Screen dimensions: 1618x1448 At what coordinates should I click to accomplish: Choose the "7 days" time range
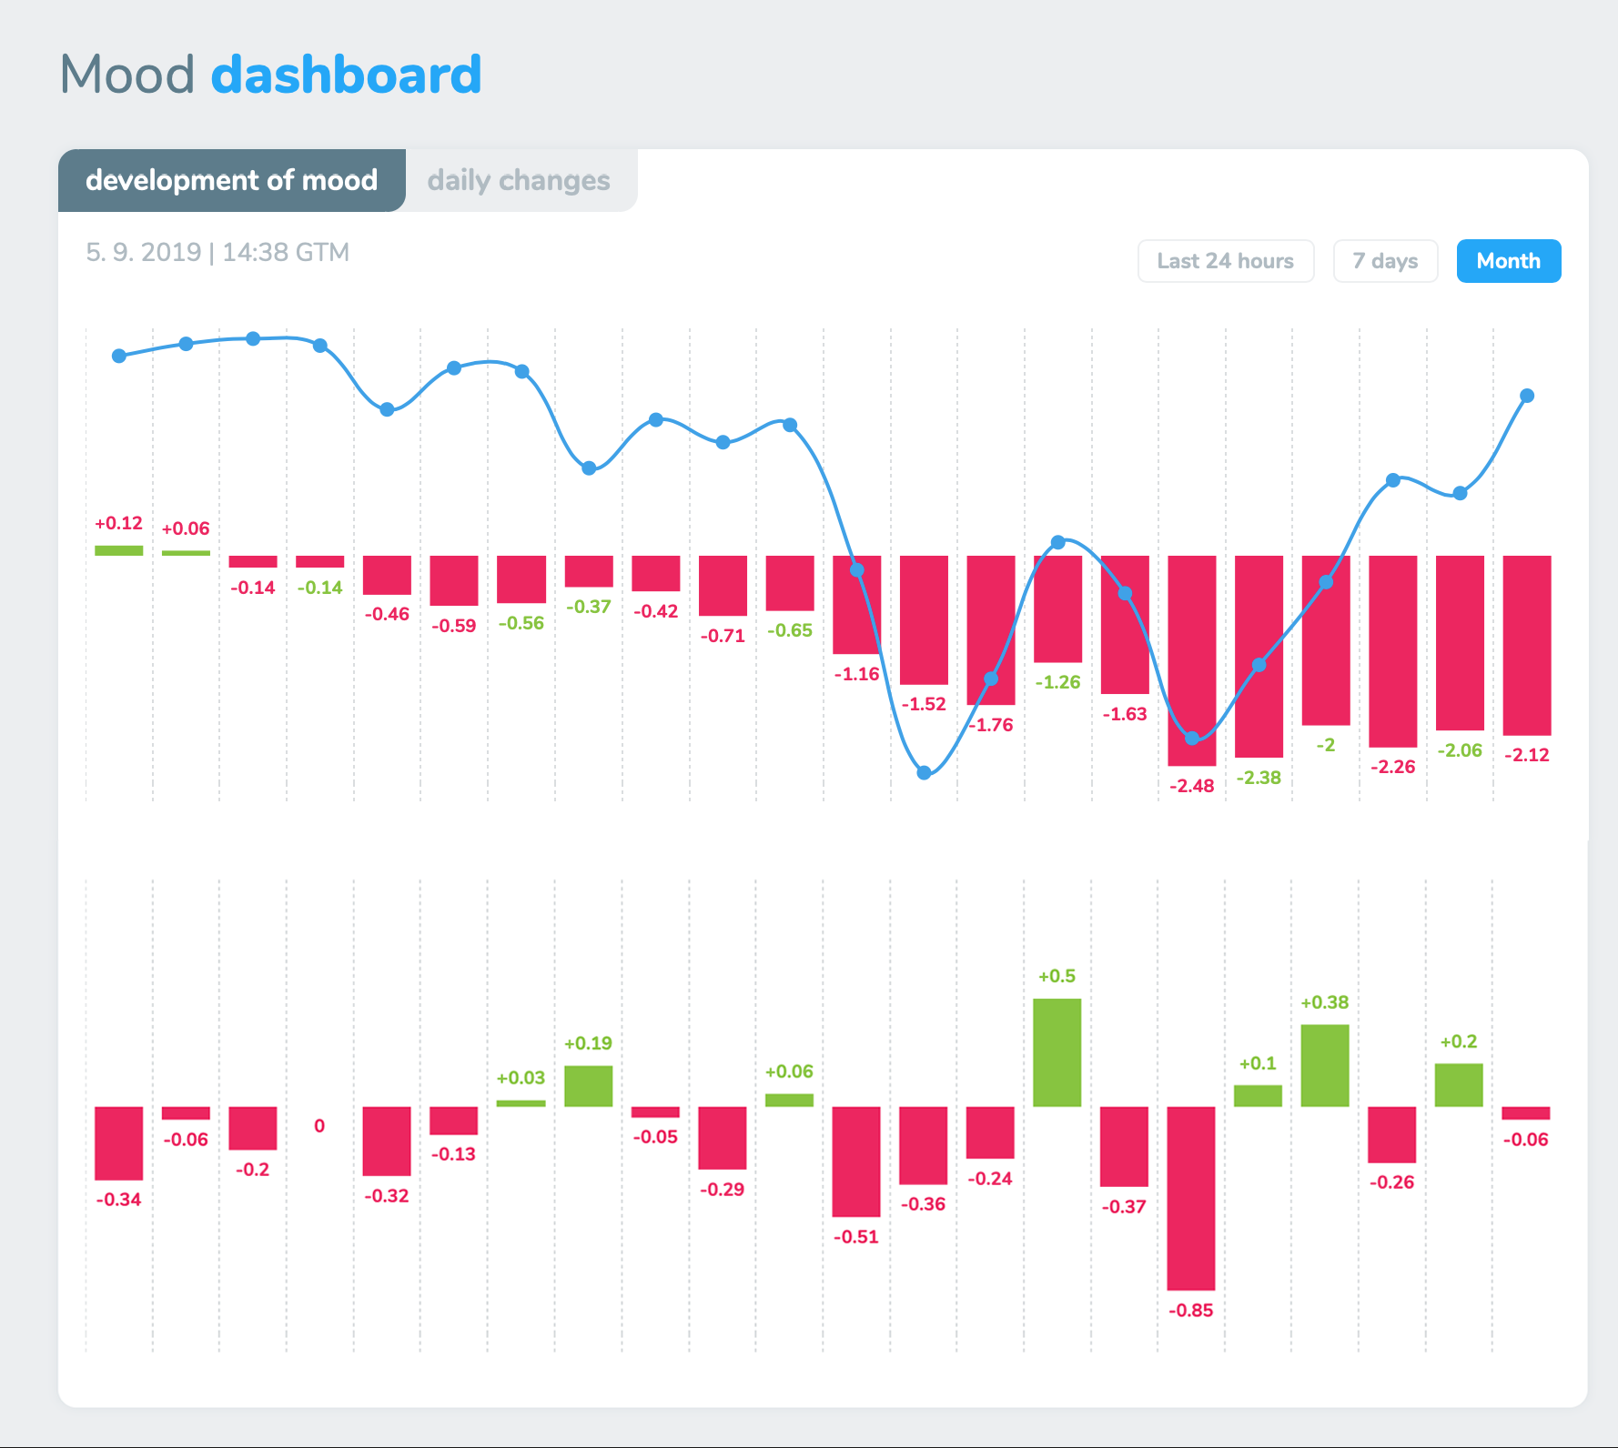point(1385,261)
